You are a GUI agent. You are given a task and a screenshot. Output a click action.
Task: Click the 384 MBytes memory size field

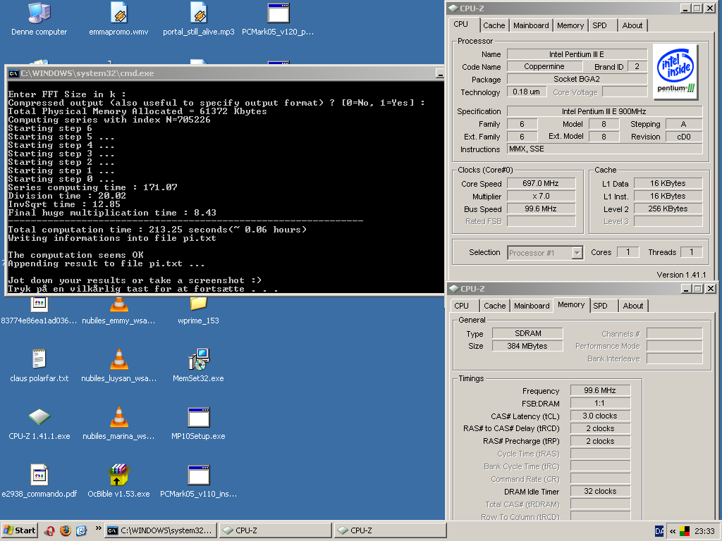527,346
